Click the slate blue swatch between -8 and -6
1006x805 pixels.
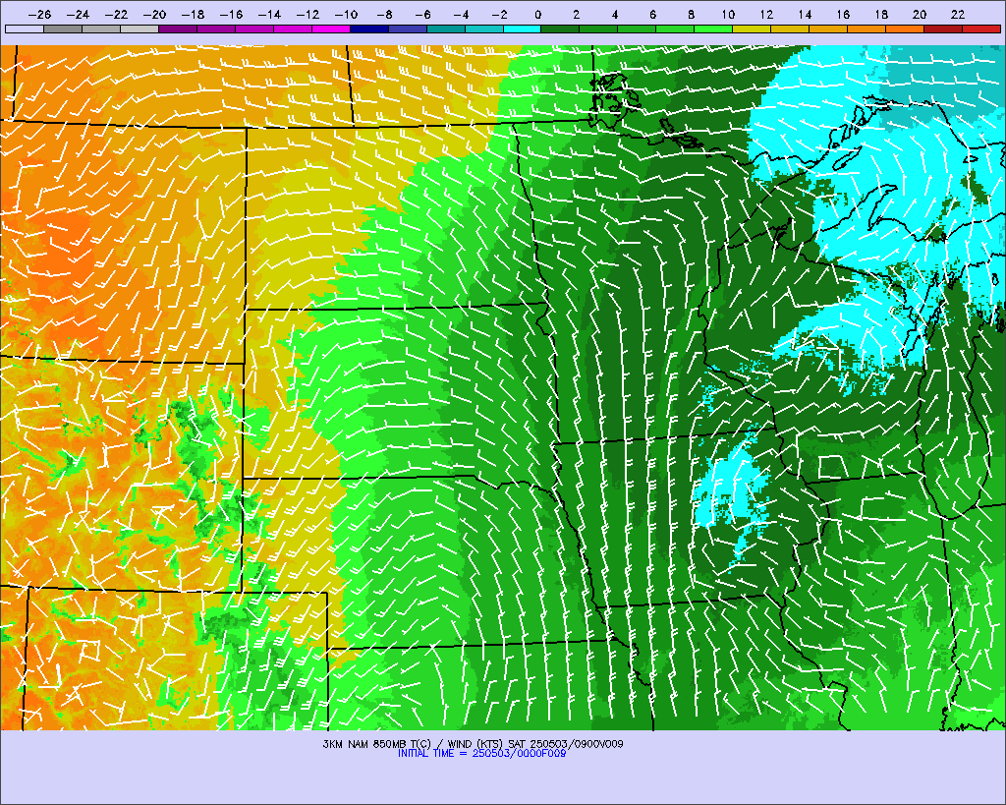pyautogui.click(x=408, y=29)
